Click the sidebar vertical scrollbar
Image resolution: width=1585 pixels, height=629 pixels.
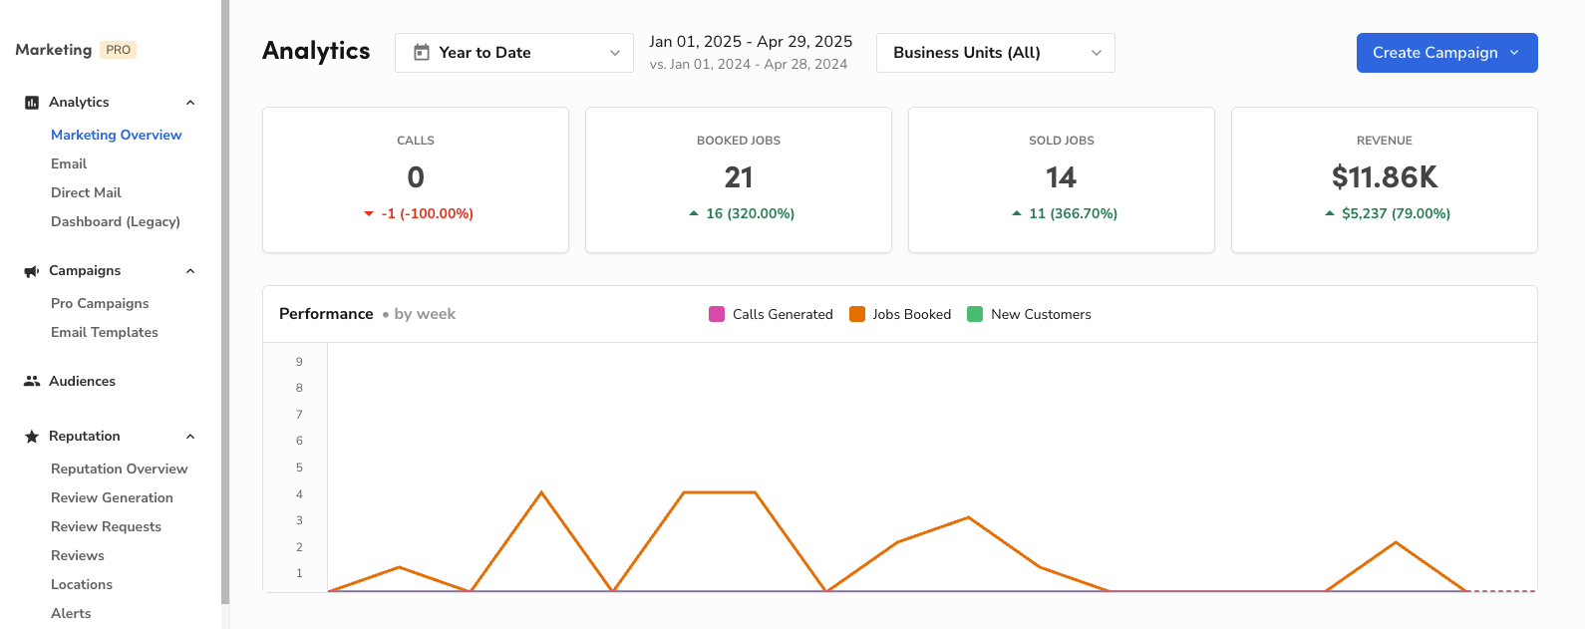(x=225, y=301)
